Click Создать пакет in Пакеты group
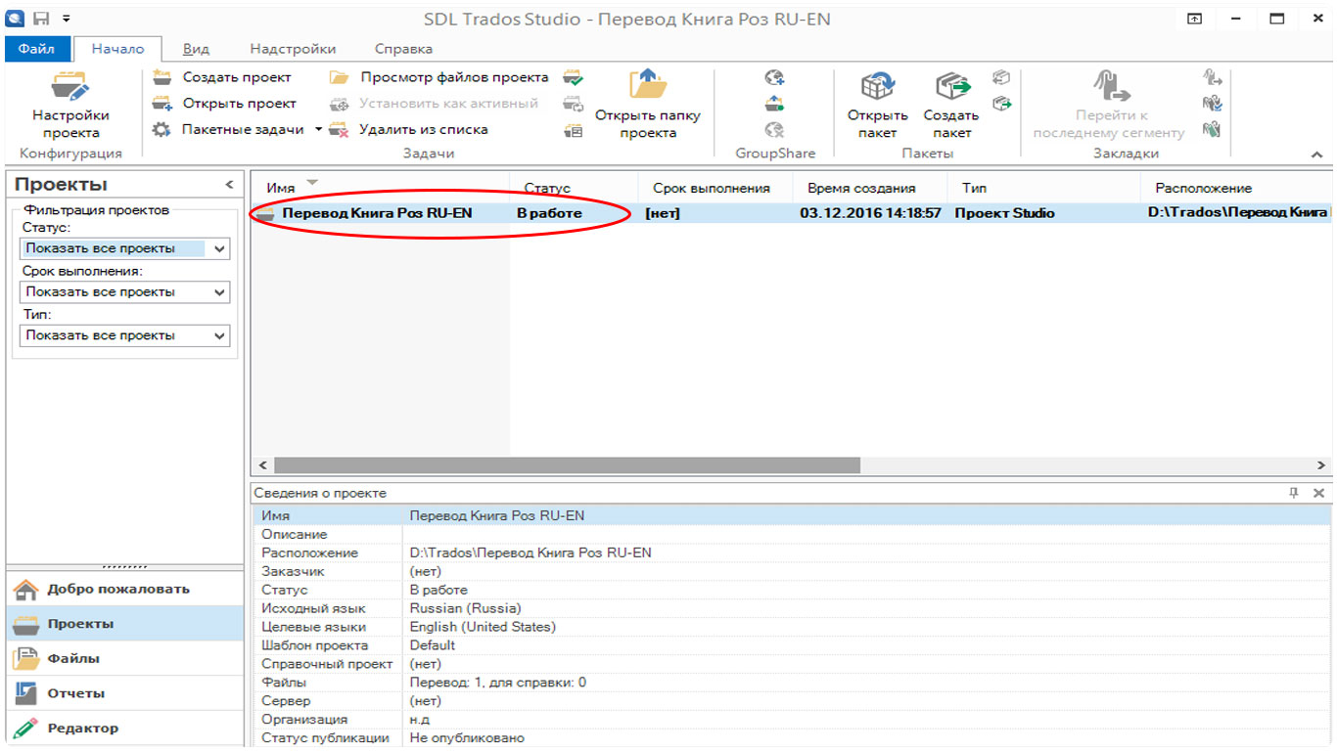Viewport: 1337px width, 751px height. pyautogui.click(x=951, y=106)
